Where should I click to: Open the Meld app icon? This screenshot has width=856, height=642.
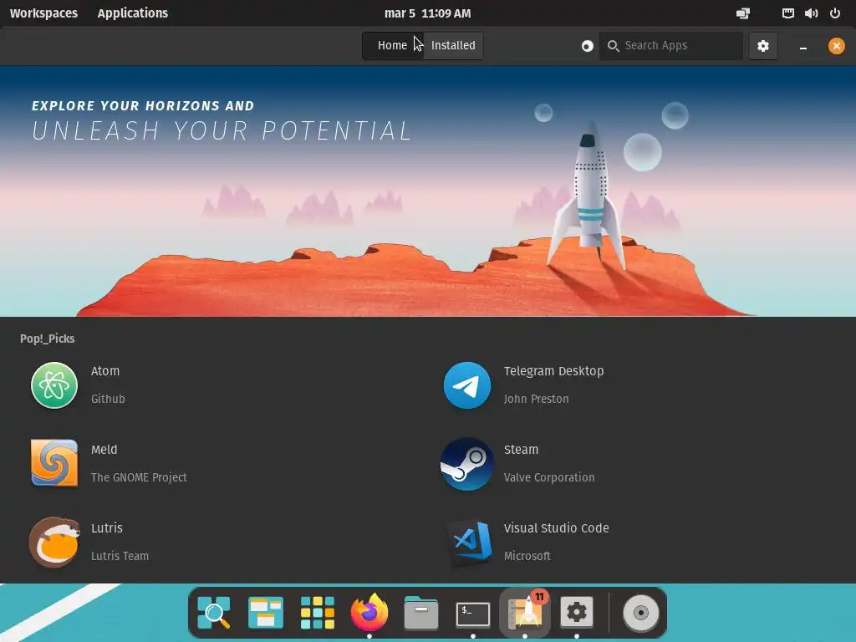(54, 463)
